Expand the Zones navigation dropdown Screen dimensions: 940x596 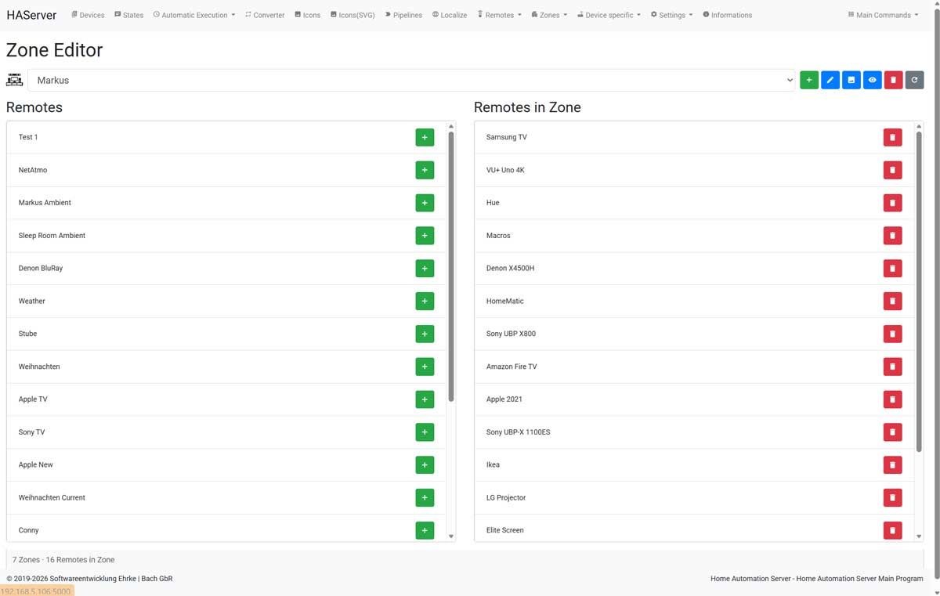click(x=549, y=15)
